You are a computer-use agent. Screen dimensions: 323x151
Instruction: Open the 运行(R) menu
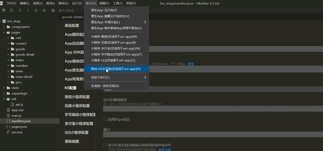(x=77, y=3)
